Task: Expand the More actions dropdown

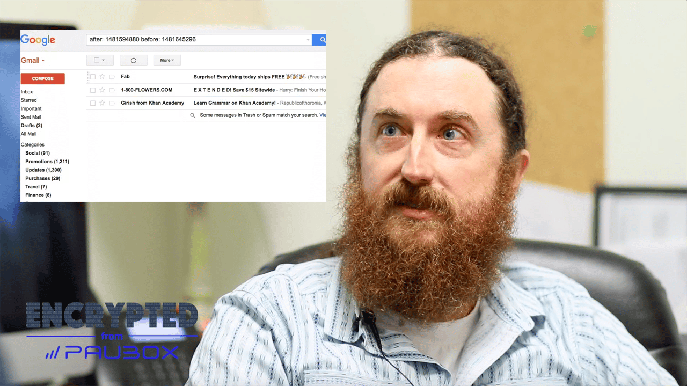Action: [x=167, y=61]
